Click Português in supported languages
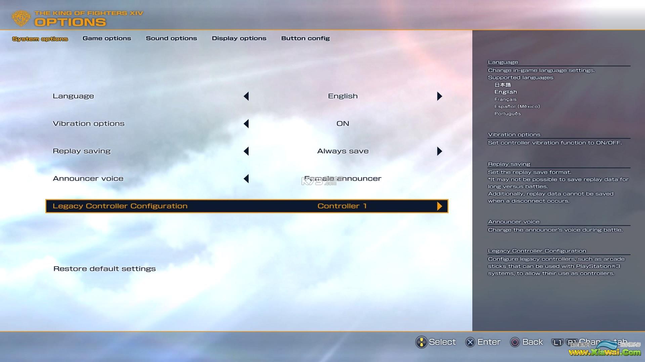 (508, 114)
